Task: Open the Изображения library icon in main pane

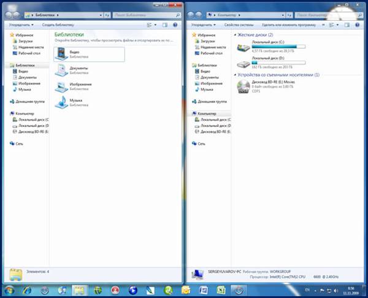Action: click(61, 86)
